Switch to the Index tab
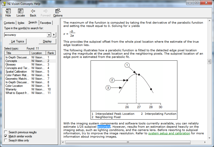This screenshot has height=147, width=214. pos(21,23)
